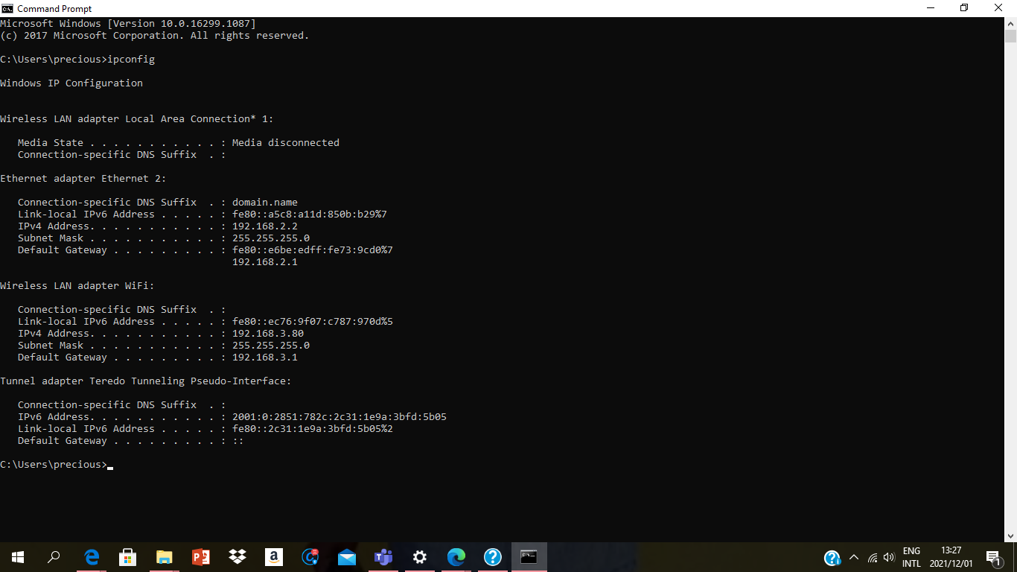Open Settings gear in taskbar
This screenshot has height=572, width=1017.
click(420, 557)
